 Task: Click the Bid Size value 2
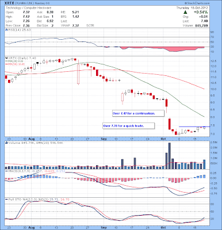52,25
